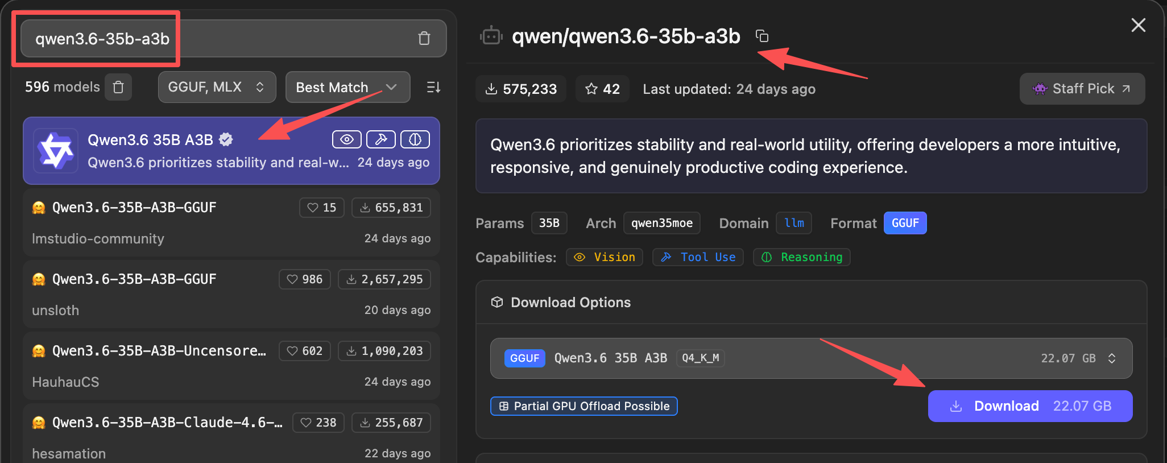Image resolution: width=1167 pixels, height=463 pixels.
Task: Open the Staff Pick link
Action: (1082, 89)
